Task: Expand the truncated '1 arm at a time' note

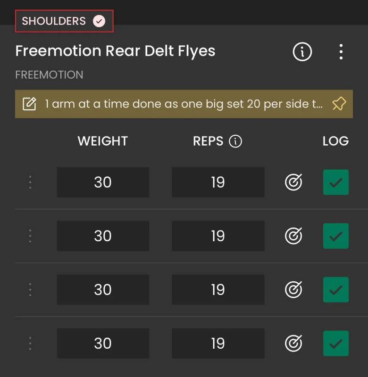Action: click(184, 104)
